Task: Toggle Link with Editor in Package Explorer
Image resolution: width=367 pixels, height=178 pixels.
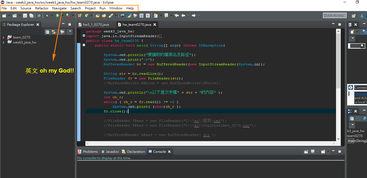Action: [54, 32]
